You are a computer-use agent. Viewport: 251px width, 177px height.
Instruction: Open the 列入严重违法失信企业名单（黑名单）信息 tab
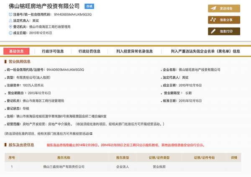[x=205, y=51]
